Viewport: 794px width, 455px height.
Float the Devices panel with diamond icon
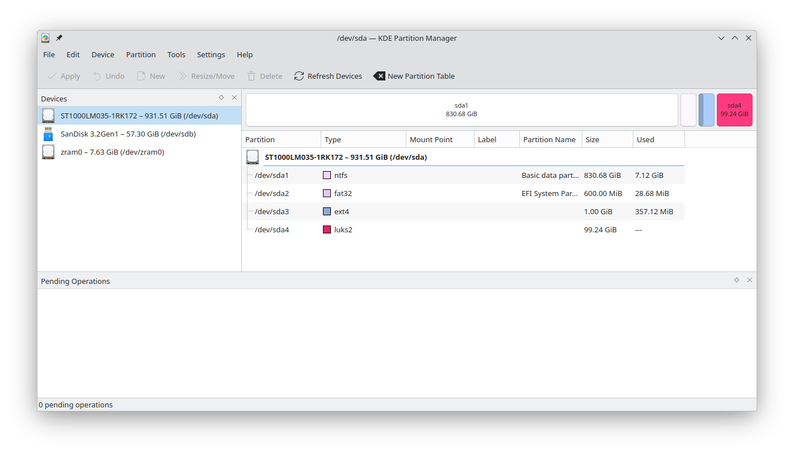pyautogui.click(x=221, y=97)
